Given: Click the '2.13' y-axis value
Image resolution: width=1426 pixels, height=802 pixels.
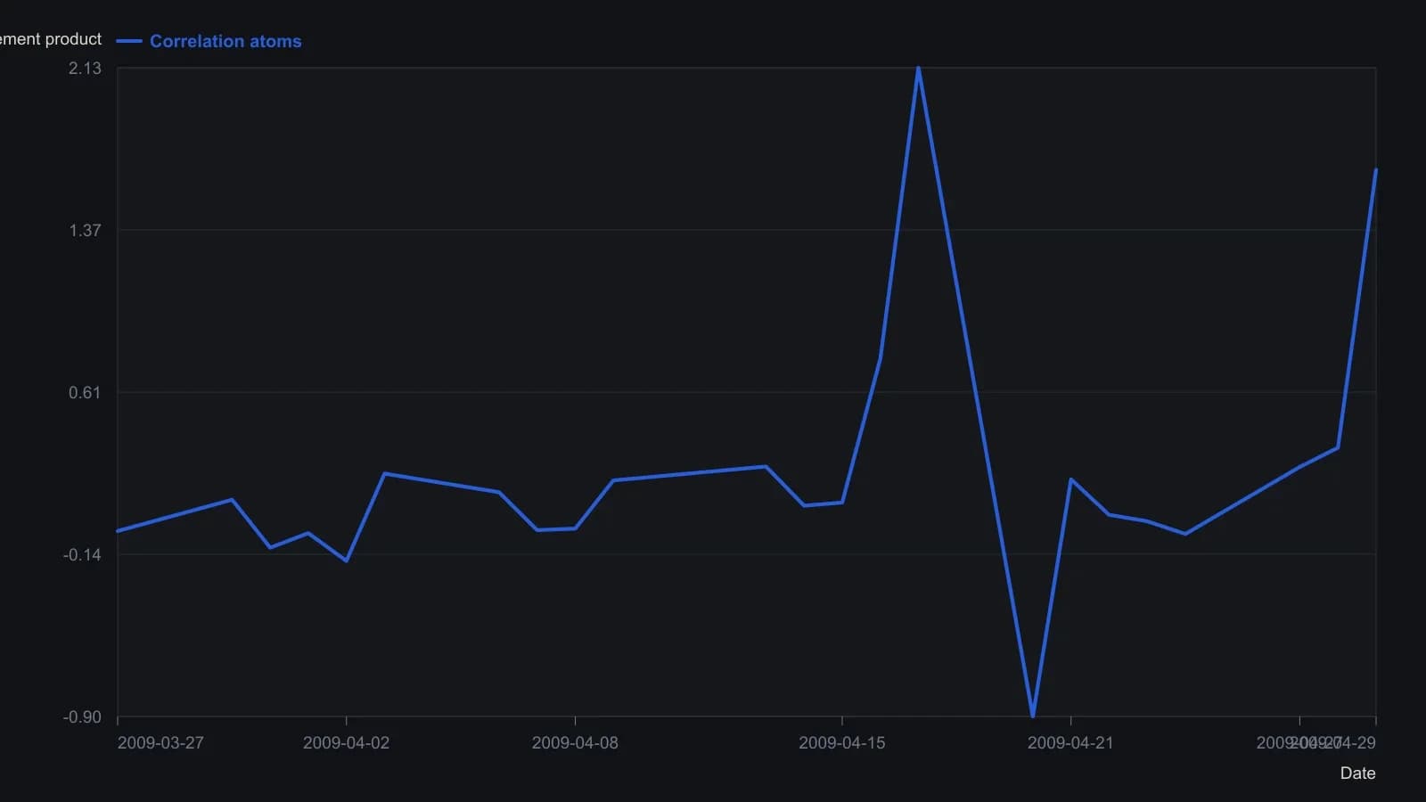Looking at the screenshot, I should 85,68.
